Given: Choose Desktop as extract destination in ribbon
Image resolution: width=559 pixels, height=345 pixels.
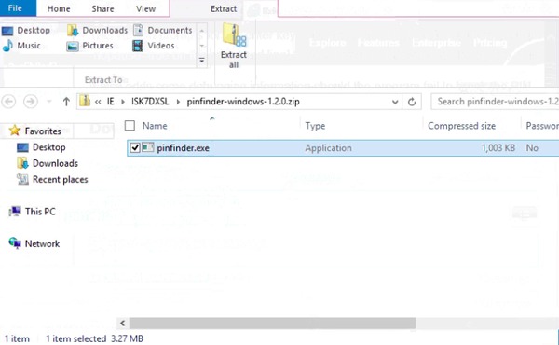Looking at the screenshot, I should coord(26,31).
